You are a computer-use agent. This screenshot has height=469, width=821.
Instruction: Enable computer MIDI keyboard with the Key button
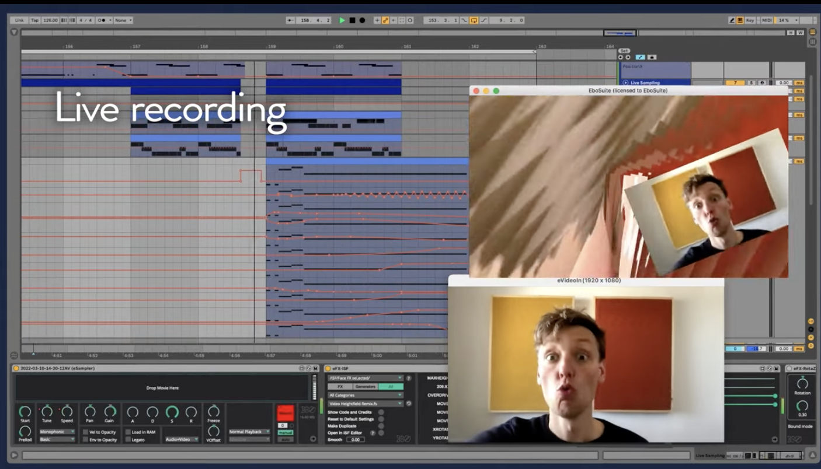click(751, 20)
